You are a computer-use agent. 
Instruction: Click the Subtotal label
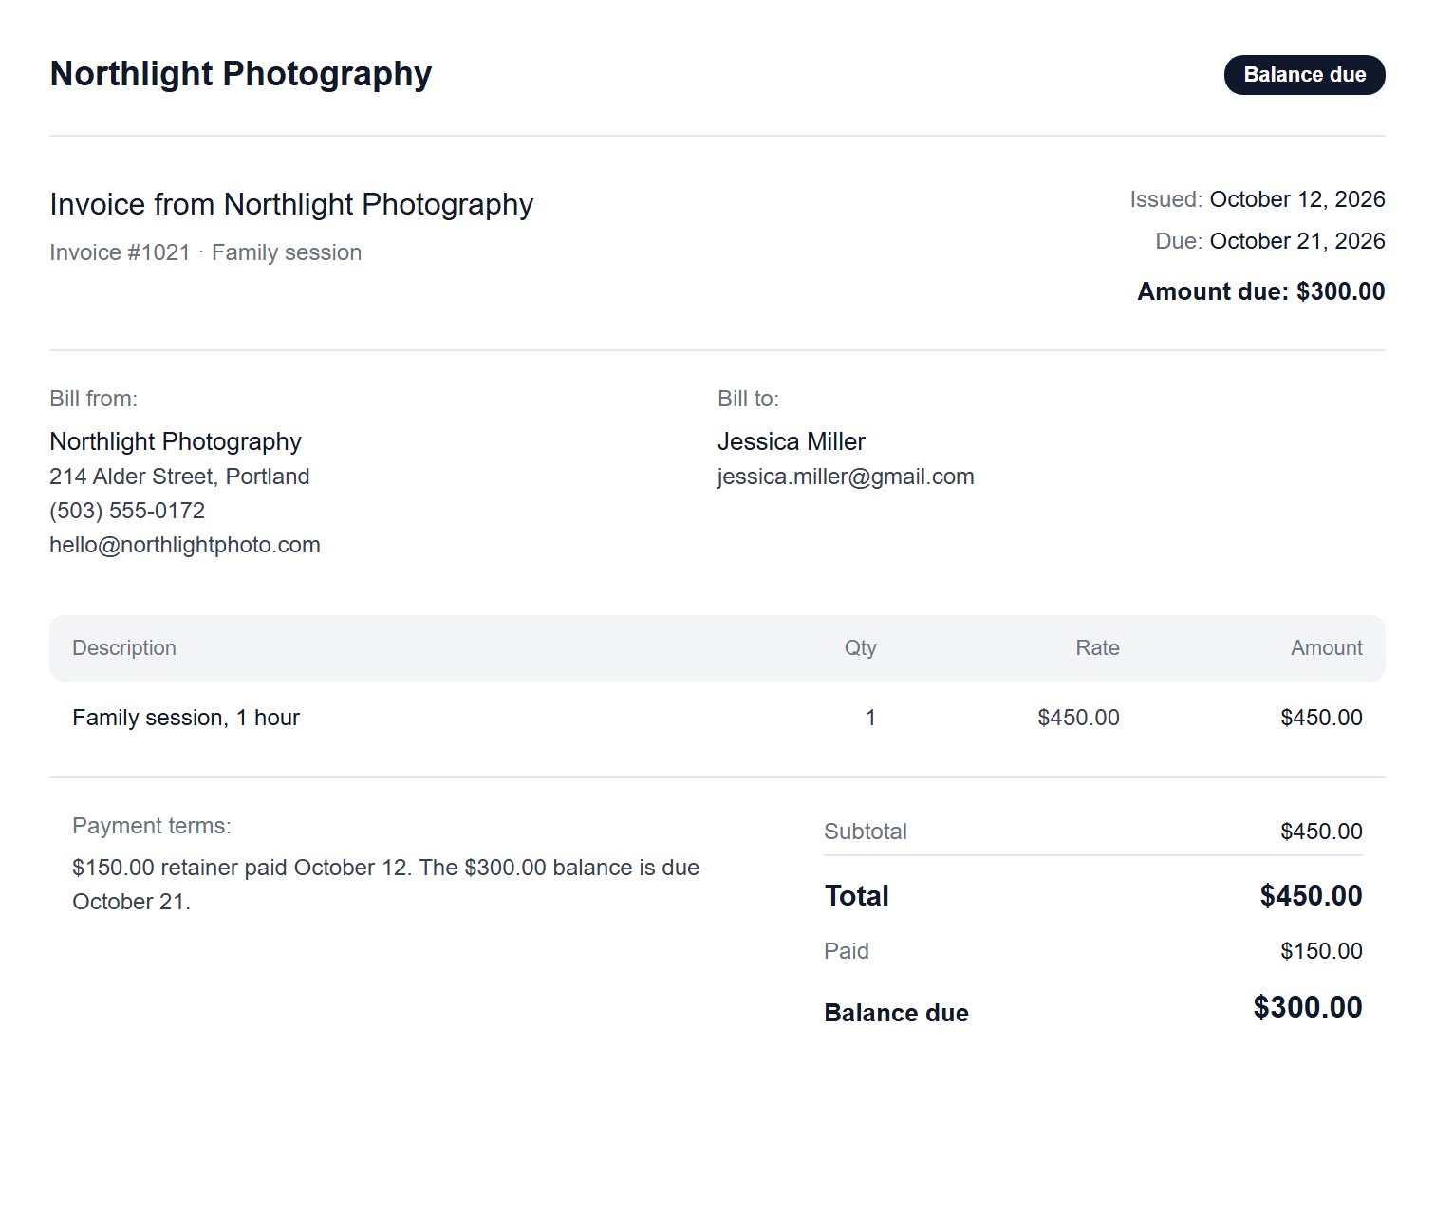(x=866, y=832)
